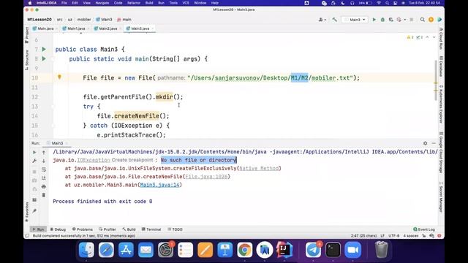This screenshot has height=263, width=468.
Task: Open the user account dropdown in toolbar
Action: [x=322, y=20]
